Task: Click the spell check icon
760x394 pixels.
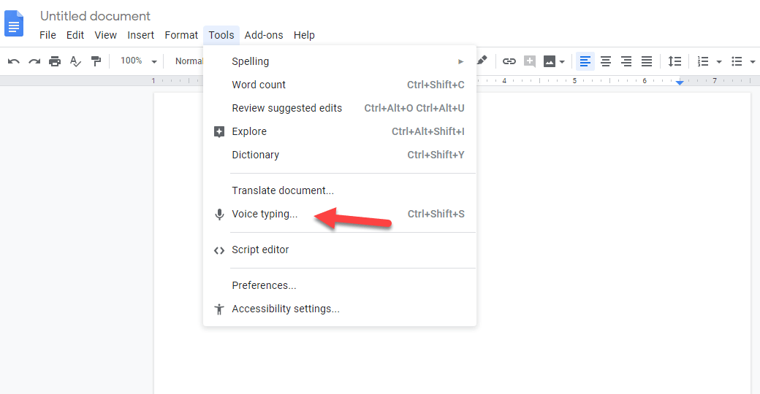Action: pyautogui.click(x=75, y=61)
